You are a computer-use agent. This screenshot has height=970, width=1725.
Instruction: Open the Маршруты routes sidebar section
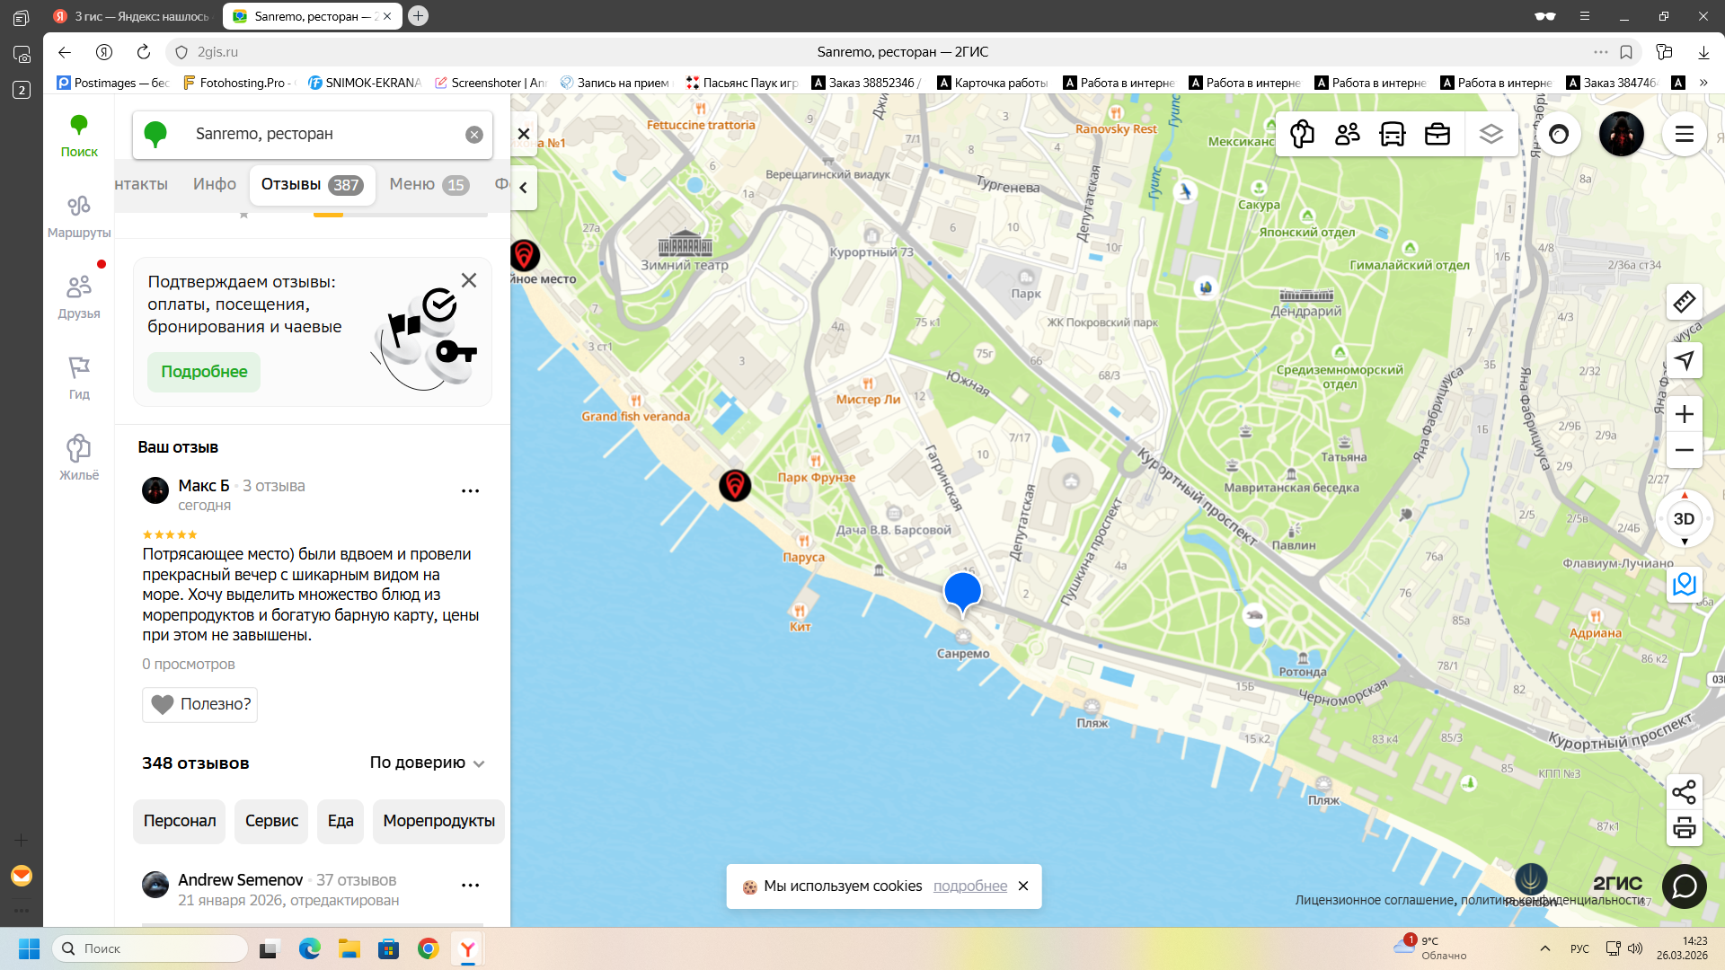click(x=79, y=216)
